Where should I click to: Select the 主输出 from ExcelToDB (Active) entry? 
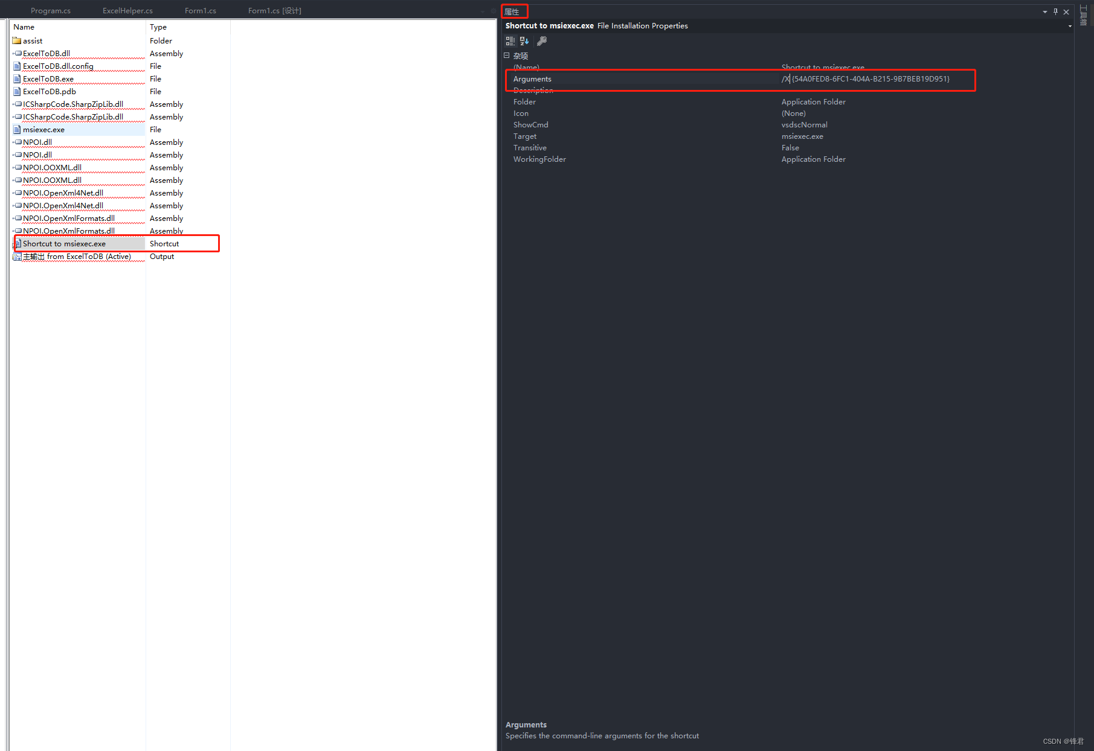(x=77, y=257)
